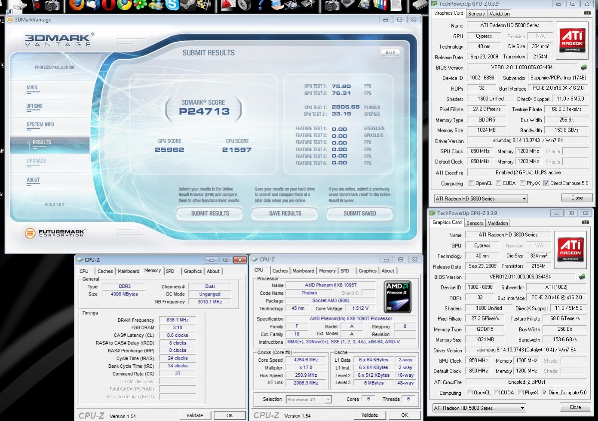
Task: Click CPU score value 21597
Action: [x=237, y=150]
